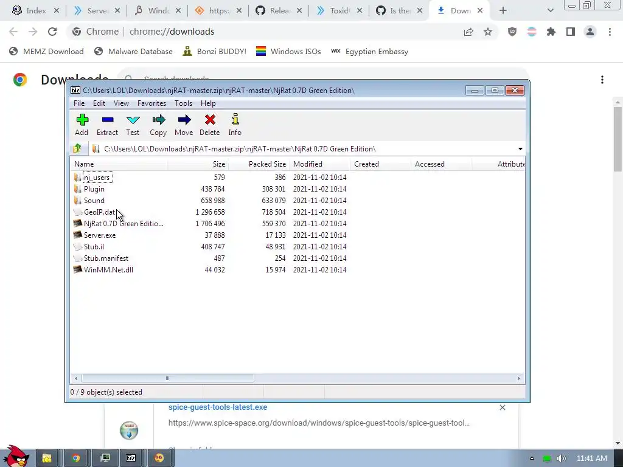This screenshot has width=623, height=467.
Task: Open the Info tool in 7-Zip
Action: (x=235, y=119)
